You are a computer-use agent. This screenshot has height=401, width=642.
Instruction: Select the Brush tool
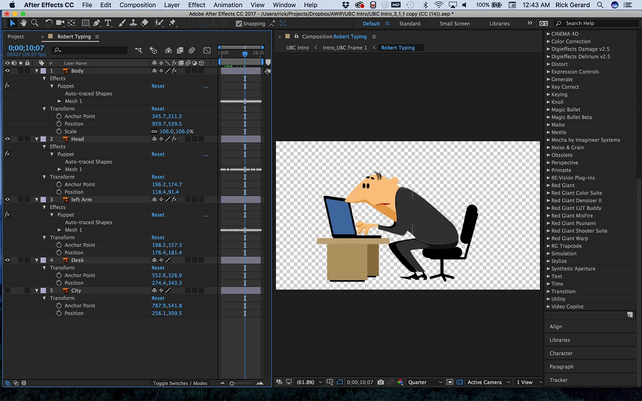point(122,23)
